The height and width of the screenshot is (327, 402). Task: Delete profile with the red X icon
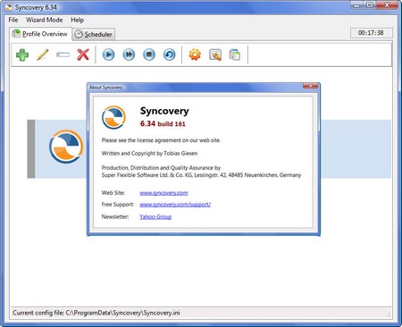tap(83, 54)
